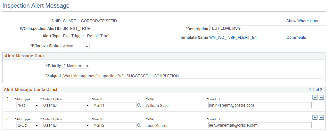The width and height of the screenshot is (329, 132).
Task: Delete contact row 1 with minus icon
Action: pos(321,97)
